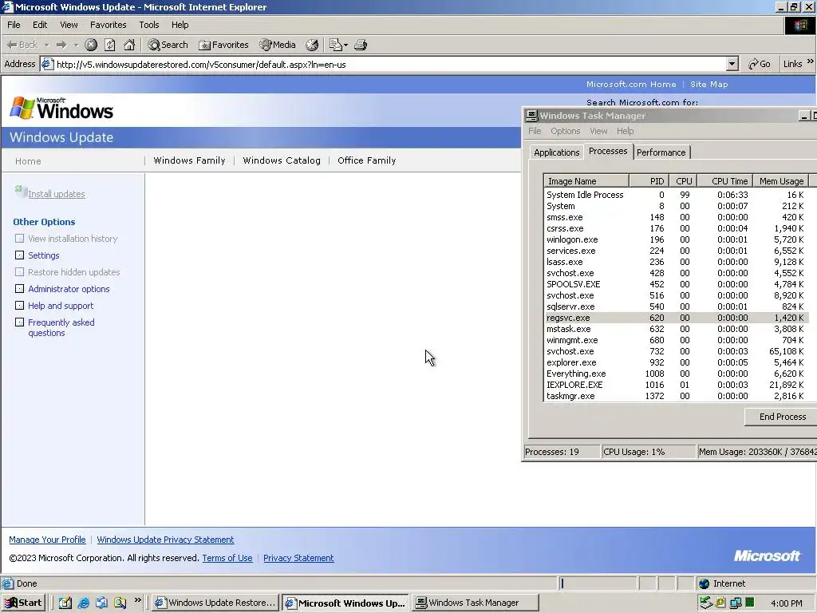
Task: Open the Tools menu in Internet Explorer
Action: pos(148,25)
